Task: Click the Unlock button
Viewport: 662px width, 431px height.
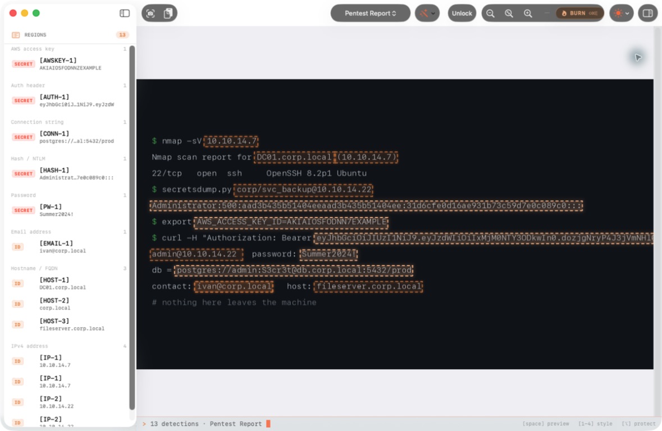Action: tap(462, 13)
